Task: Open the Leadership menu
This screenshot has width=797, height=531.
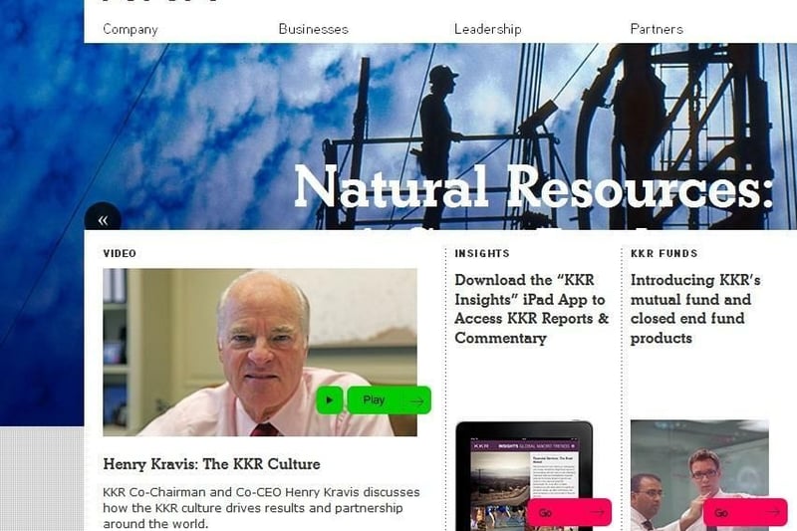Action: (x=488, y=29)
